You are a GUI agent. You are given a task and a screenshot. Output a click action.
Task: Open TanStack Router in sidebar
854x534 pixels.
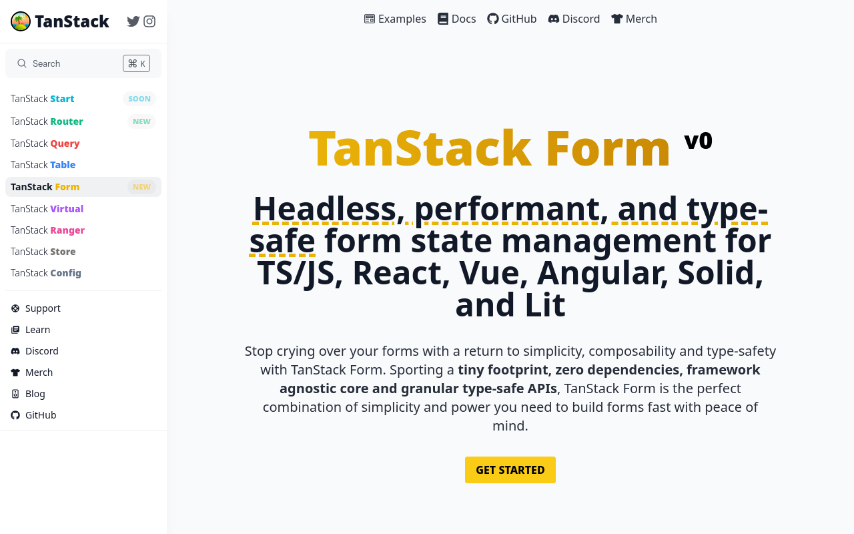83,121
